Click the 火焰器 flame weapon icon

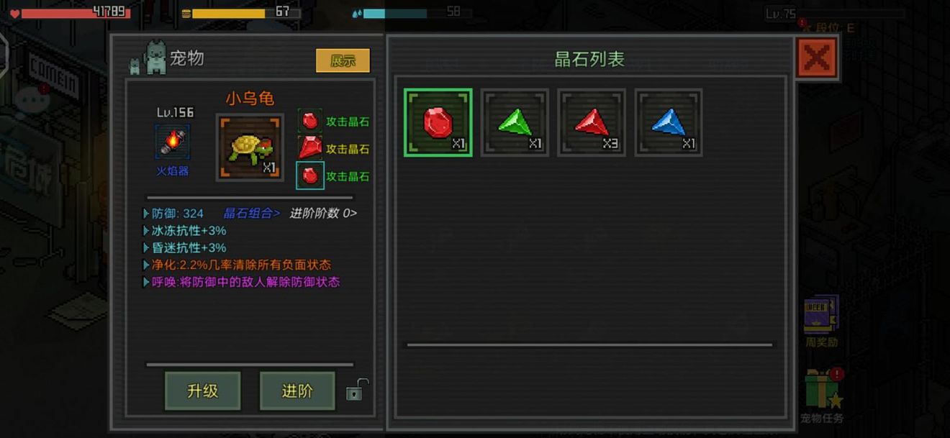pos(173,142)
